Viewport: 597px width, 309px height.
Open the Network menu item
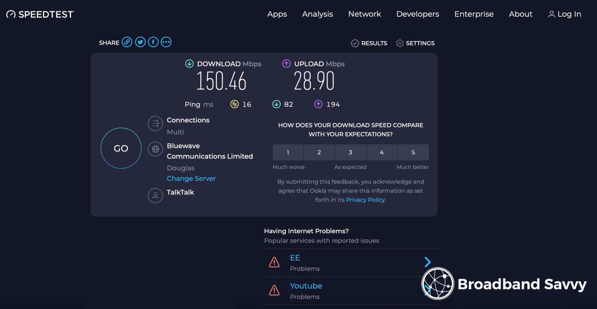(364, 14)
